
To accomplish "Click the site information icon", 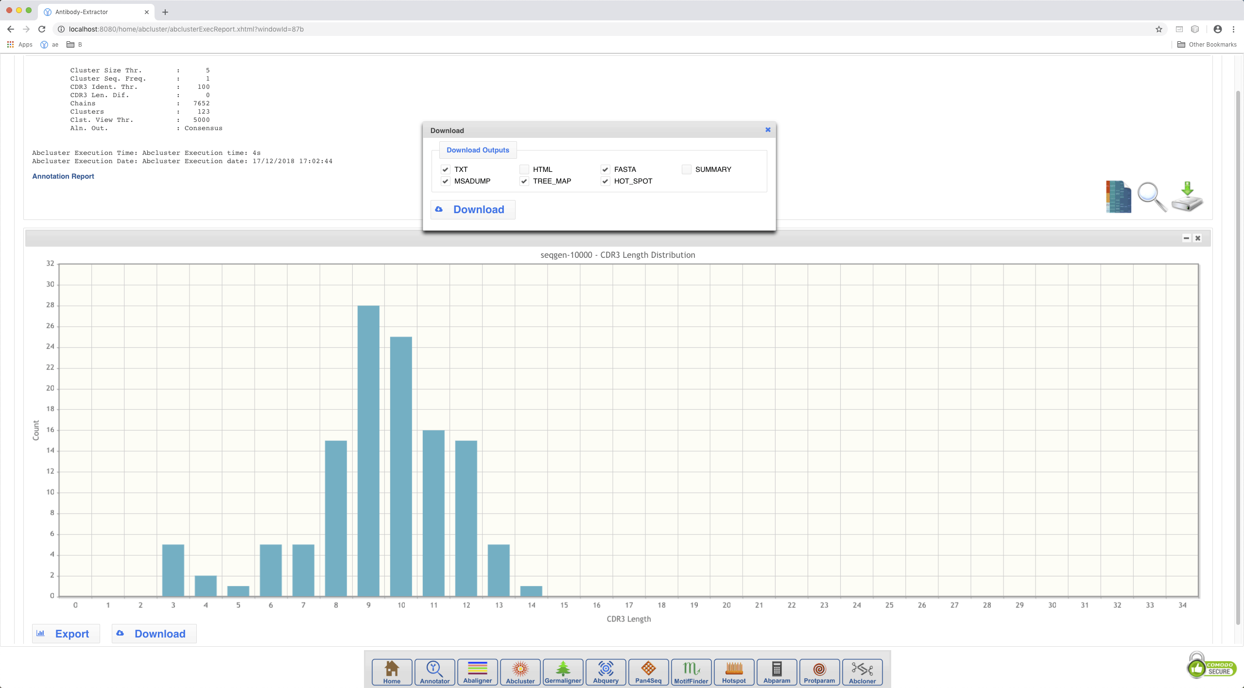I will (x=61, y=29).
